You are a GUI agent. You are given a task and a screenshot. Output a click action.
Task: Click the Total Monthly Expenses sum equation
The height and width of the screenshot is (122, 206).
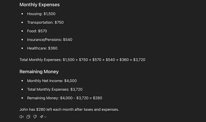coord(82,60)
